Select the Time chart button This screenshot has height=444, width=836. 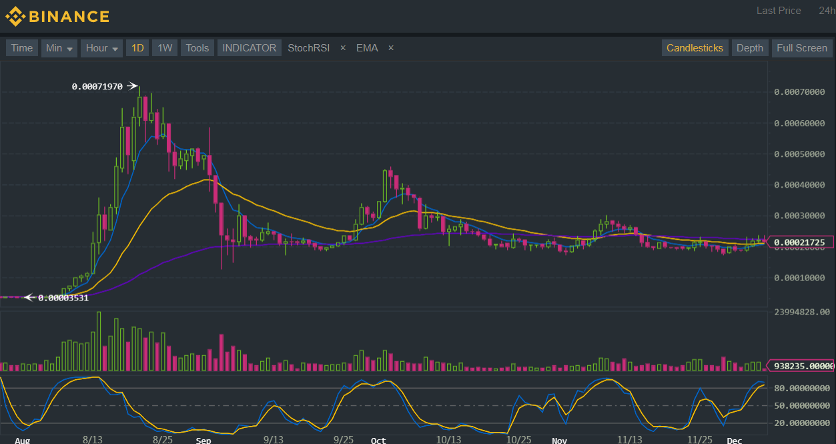tap(22, 48)
